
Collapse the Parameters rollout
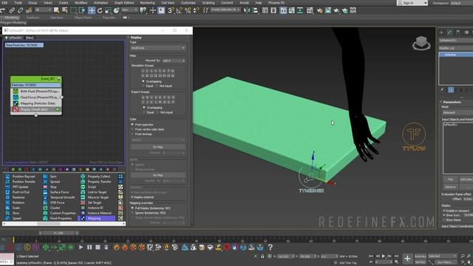(452, 102)
